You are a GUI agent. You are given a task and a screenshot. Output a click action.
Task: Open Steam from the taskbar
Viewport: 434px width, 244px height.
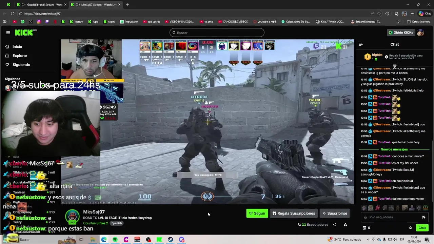[x=170, y=240]
